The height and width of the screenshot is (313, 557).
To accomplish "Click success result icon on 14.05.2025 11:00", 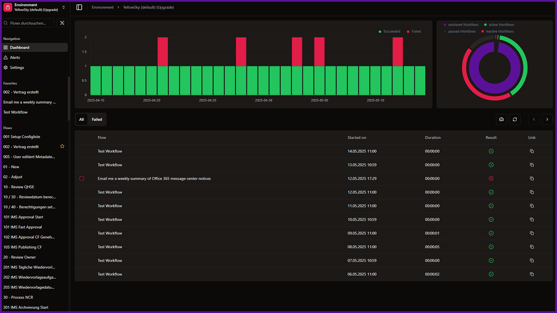I will coord(491,151).
